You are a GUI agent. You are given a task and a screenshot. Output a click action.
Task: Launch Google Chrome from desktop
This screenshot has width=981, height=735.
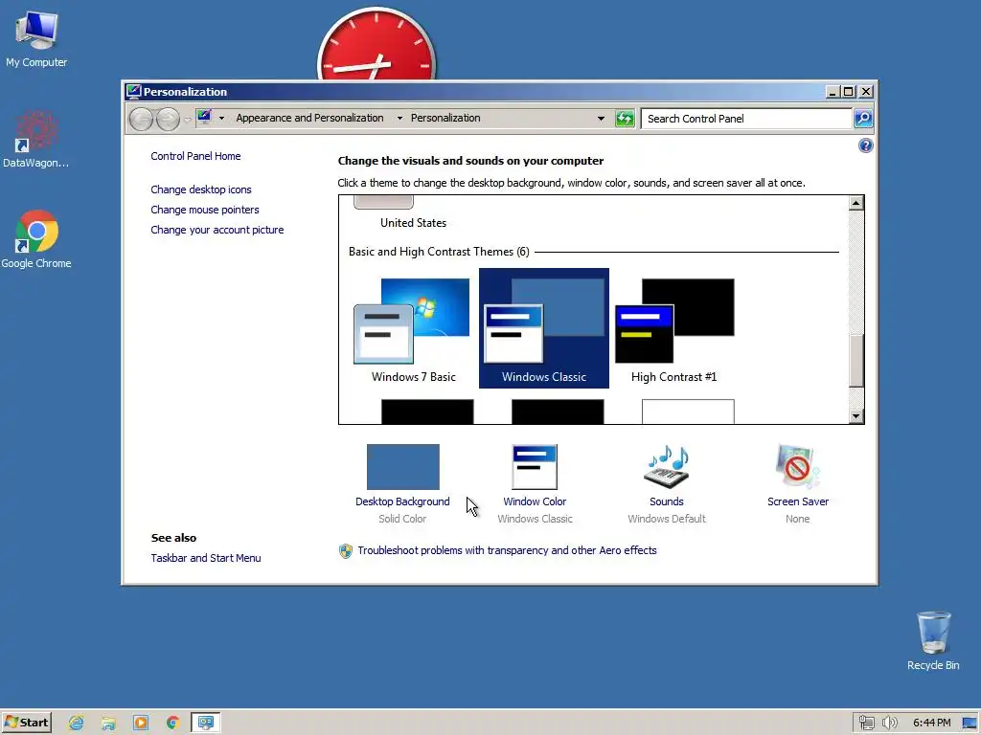click(x=36, y=239)
